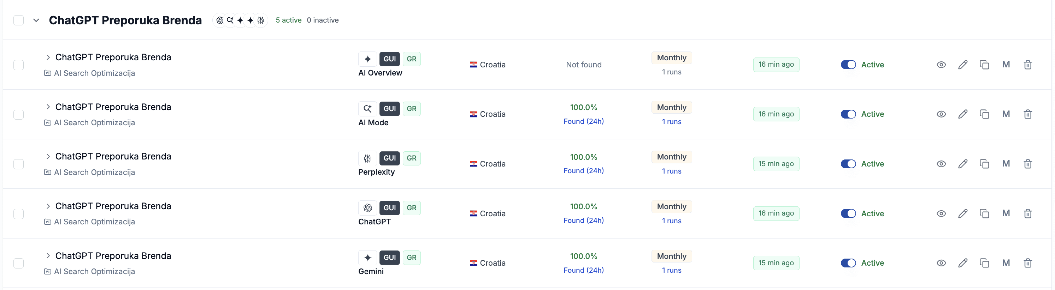The height and width of the screenshot is (290, 1055).
Task: Expand the ChatGPT engine row chevron
Action: [x=48, y=206]
